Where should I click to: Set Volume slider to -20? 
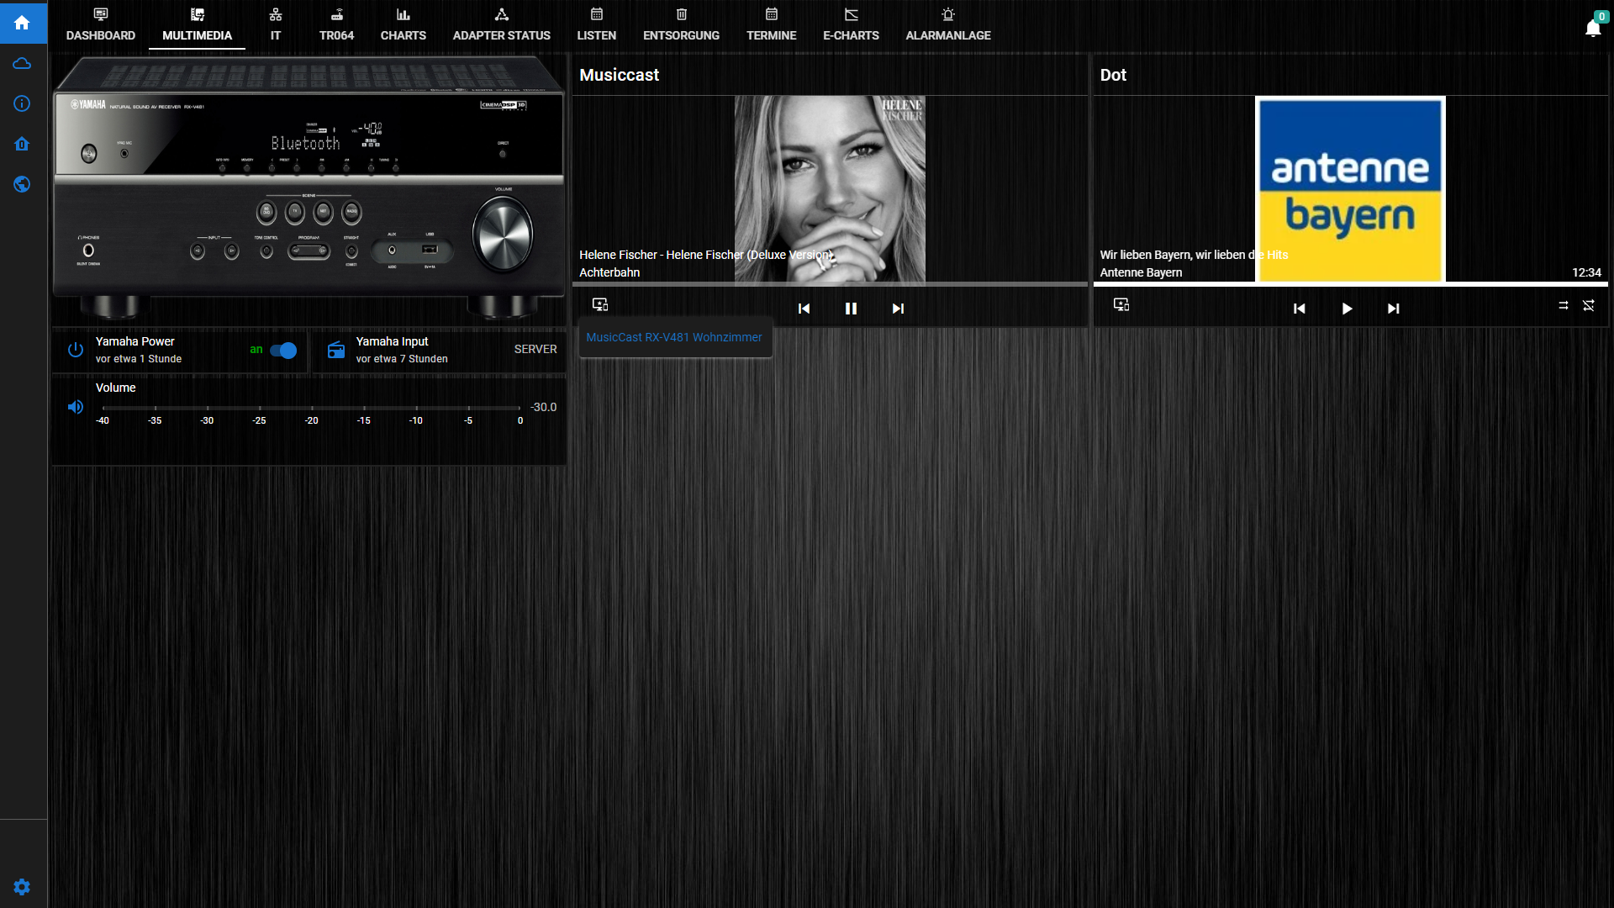click(x=312, y=408)
